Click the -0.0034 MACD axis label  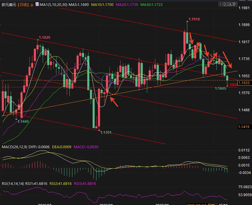(x=245, y=173)
